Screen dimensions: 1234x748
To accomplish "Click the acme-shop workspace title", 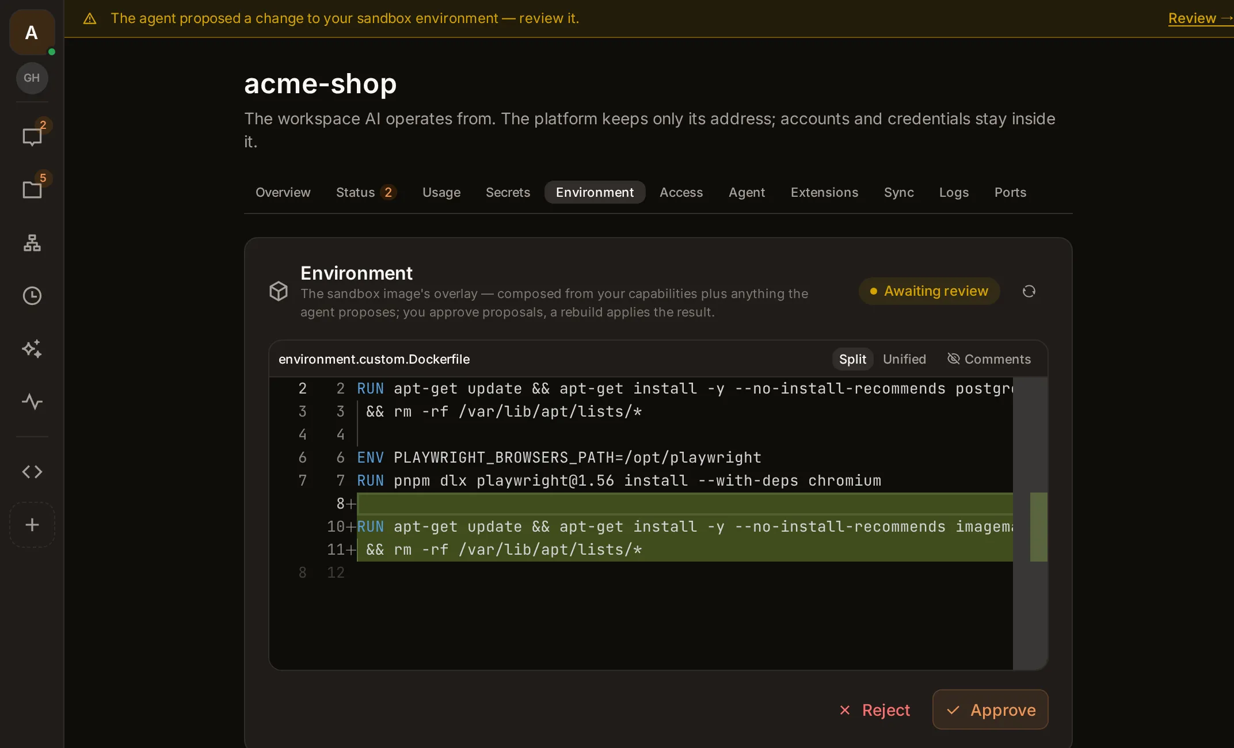I will tap(321, 84).
